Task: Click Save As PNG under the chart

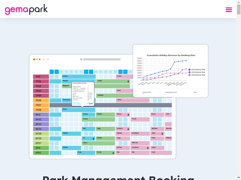Action: pyautogui.click(x=147, y=92)
